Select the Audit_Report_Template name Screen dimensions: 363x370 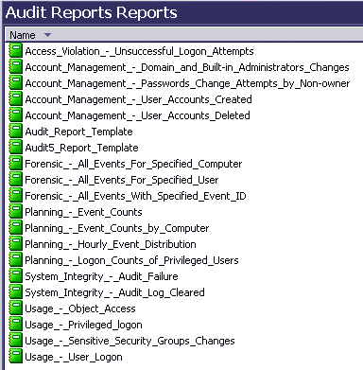coord(78,132)
